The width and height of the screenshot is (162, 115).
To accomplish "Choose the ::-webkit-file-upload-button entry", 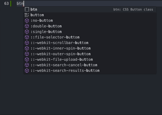I will (x=62, y=59).
